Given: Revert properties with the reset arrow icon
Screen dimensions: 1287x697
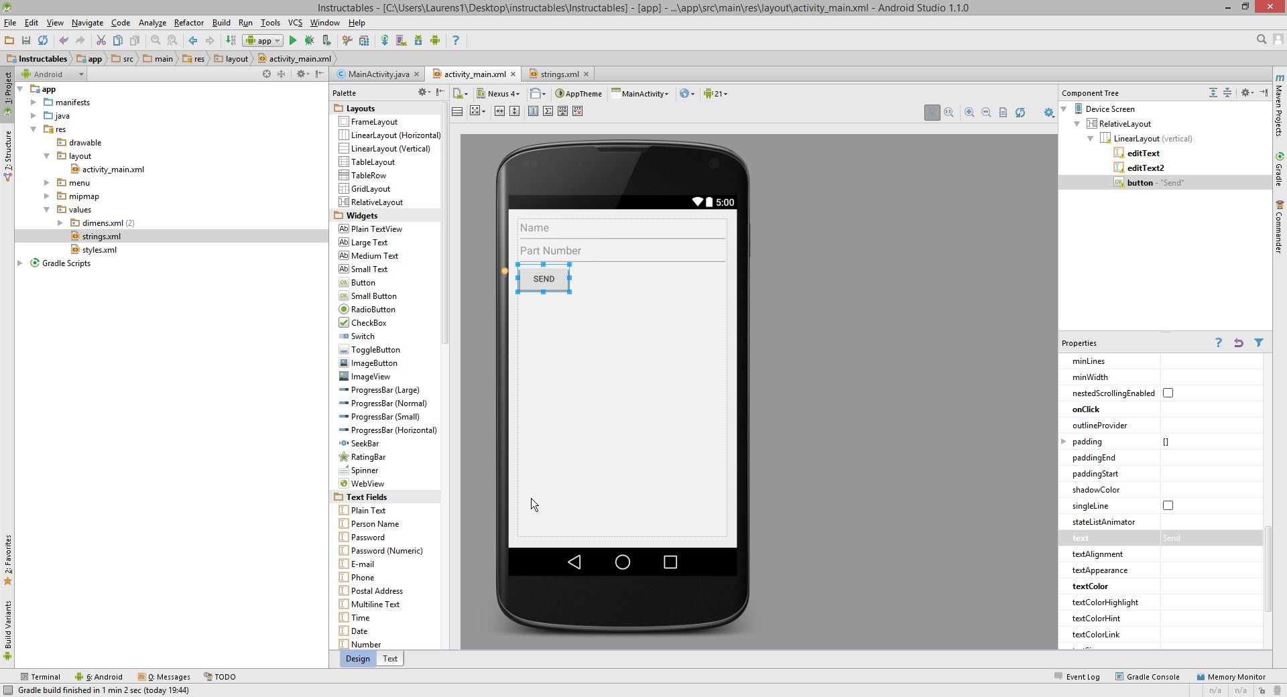Looking at the screenshot, I should pos(1239,343).
